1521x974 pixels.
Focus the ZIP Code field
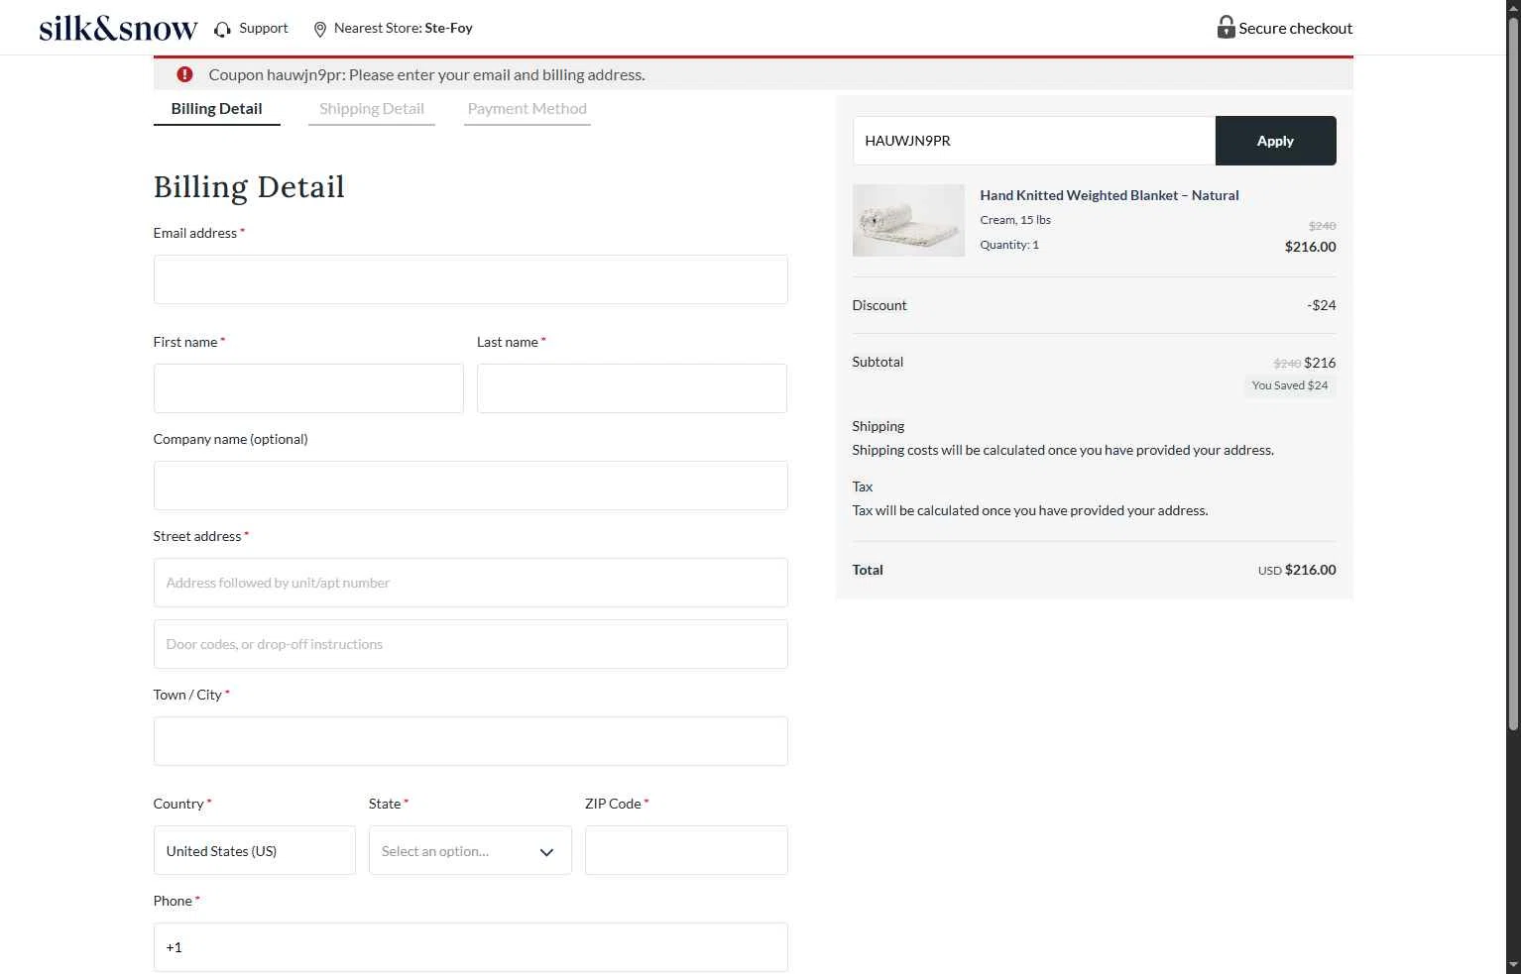(x=686, y=850)
